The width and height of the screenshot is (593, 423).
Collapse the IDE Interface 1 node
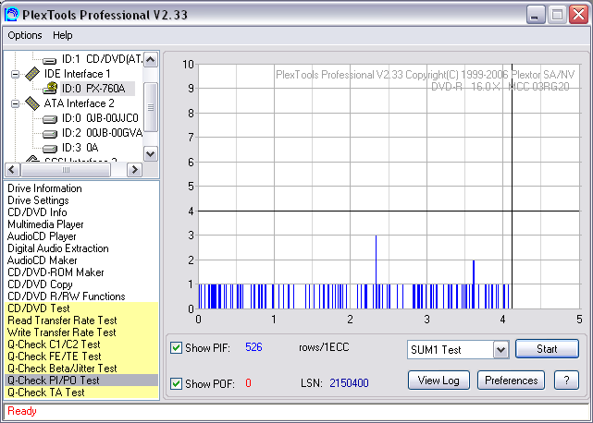coord(15,74)
